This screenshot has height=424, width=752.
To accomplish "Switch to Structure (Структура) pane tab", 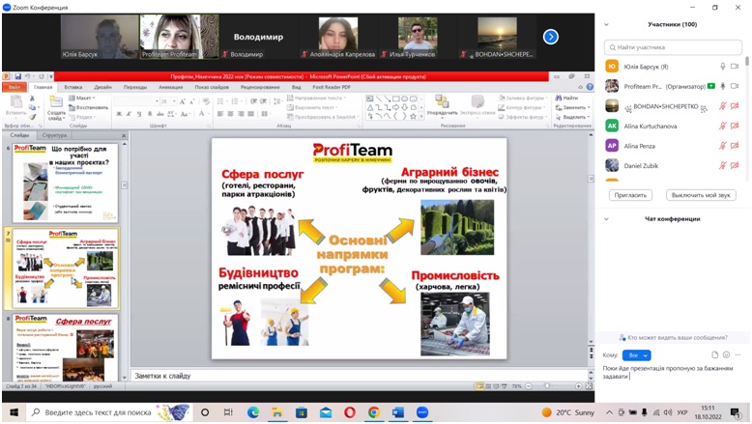I will 54,135.
